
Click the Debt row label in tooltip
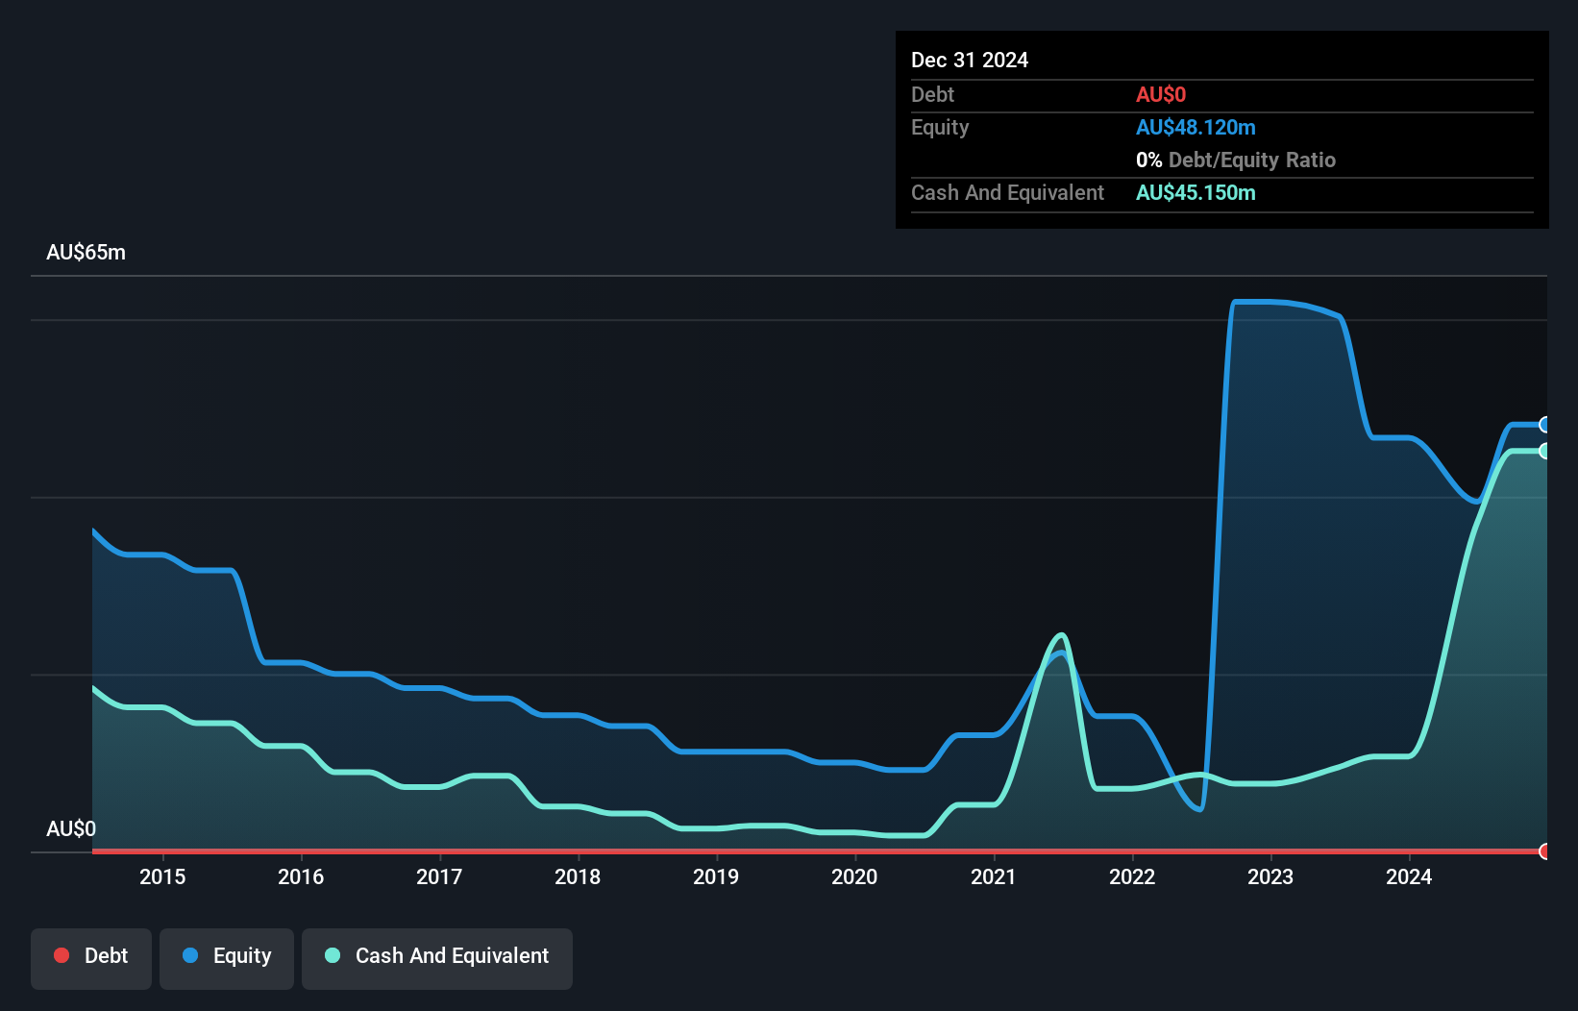click(932, 94)
